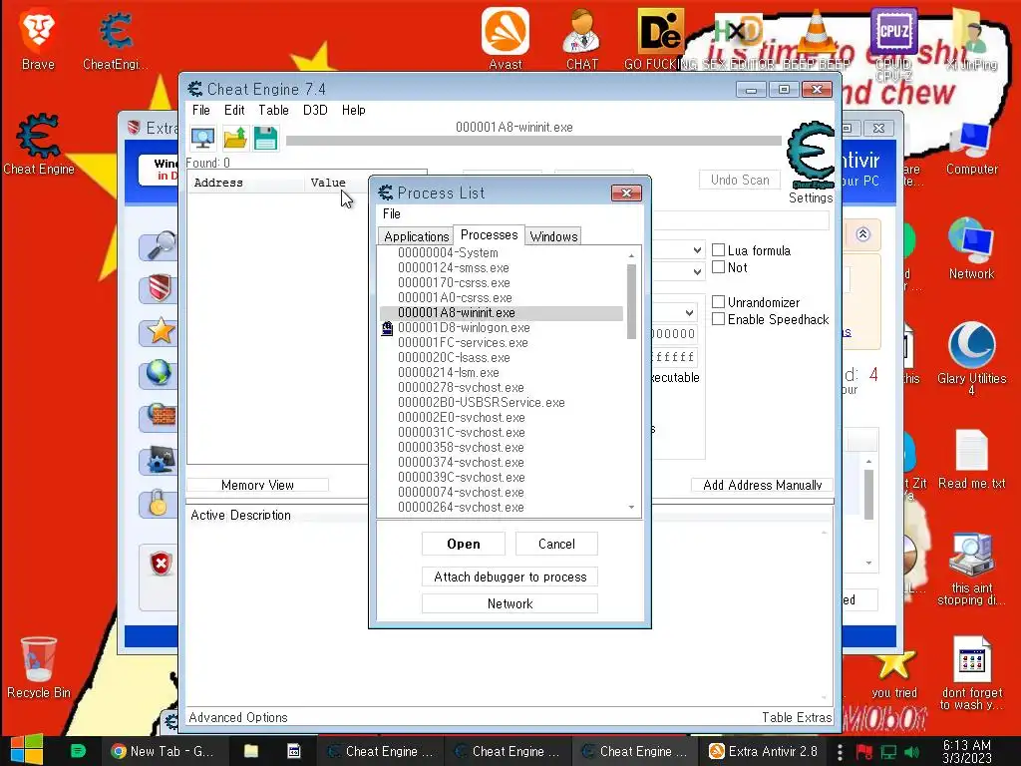Toggle Enable Speedhack checkbox
Viewport: 1021px width, 766px height.
tap(718, 319)
